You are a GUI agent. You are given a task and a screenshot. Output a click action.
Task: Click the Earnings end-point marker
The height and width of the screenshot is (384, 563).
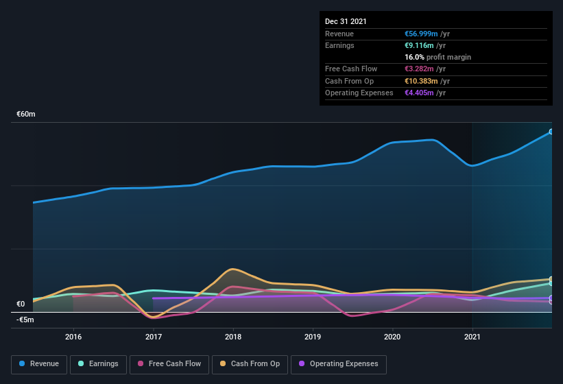click(551, 283)
